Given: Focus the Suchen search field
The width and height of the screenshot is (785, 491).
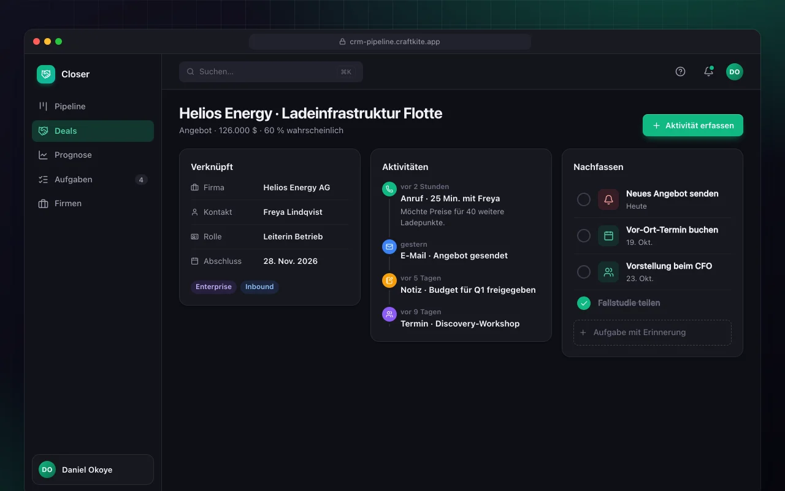Looking at the screenshot, I should [x=271, y=72].
